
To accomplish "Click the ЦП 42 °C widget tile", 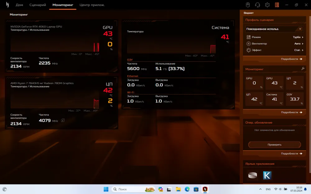I will click(x=254, y=99).
